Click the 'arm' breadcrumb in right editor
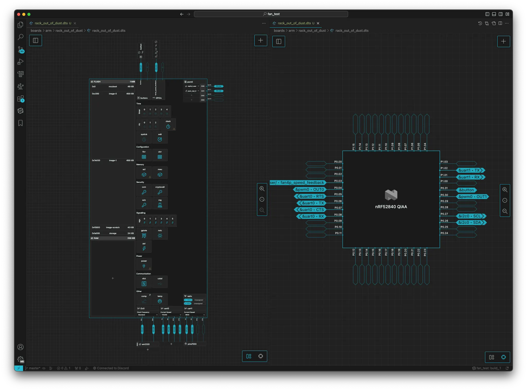This screenshot has height=390, width=527. [292, 31]
